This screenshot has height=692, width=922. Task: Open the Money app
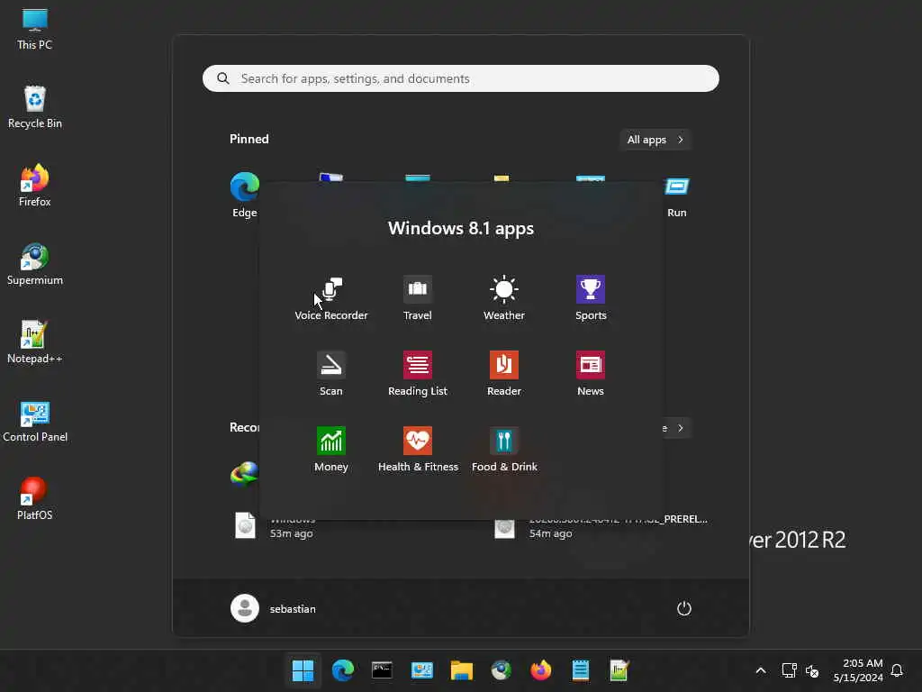331,450
